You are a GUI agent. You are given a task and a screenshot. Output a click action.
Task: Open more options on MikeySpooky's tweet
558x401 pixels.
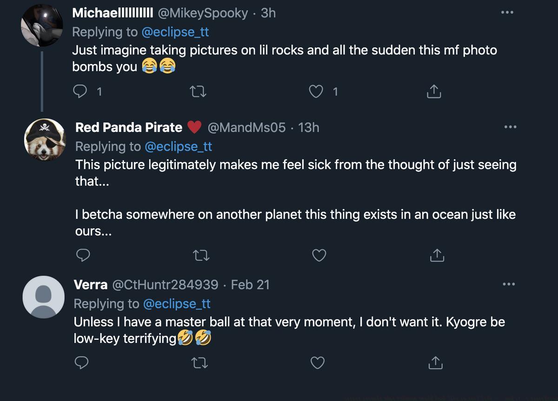[x=507, y=13]
